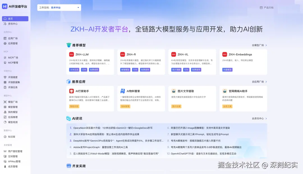The width and height of the screenshot is (303, 174).
Task: Click the ZKH-VL red model logo
Action: (174, 54)
